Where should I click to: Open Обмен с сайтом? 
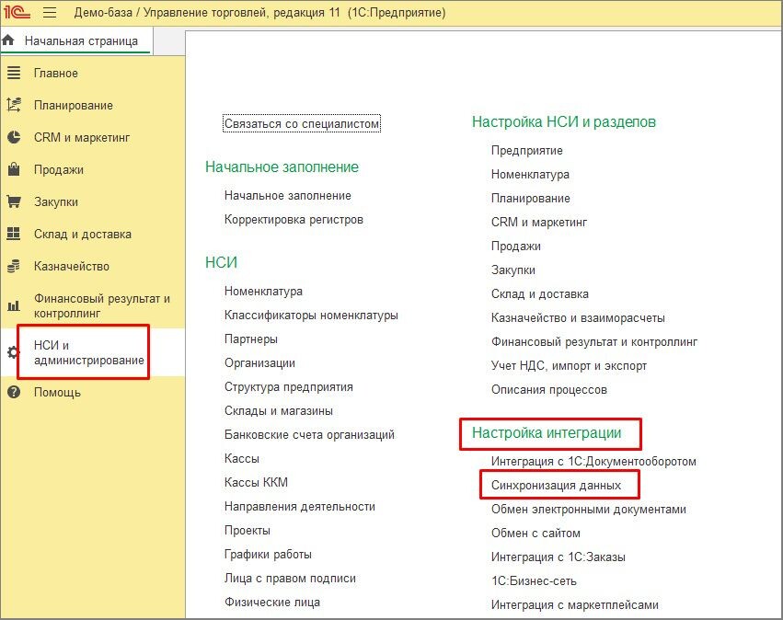535,534
